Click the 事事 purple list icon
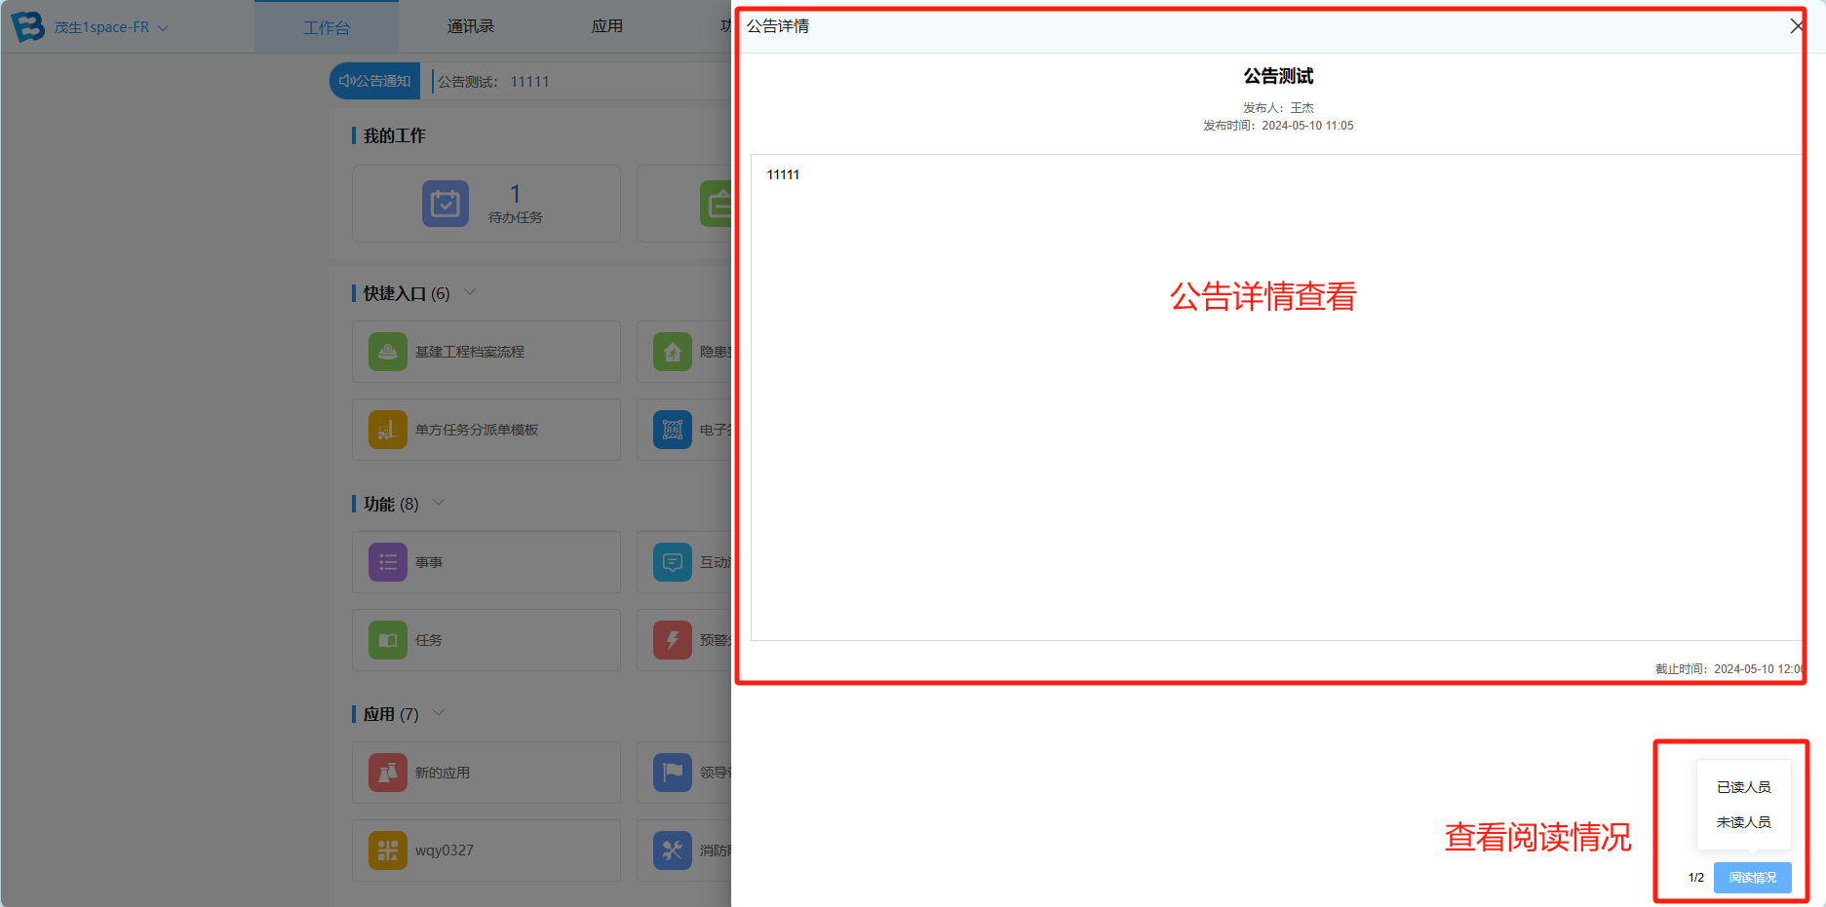This screenshot has width=1826, height=907. (388, 562)
